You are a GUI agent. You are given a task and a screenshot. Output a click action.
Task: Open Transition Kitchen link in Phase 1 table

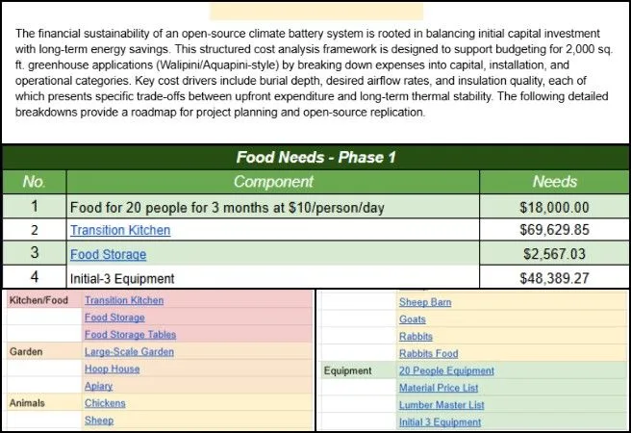point(120,230)
